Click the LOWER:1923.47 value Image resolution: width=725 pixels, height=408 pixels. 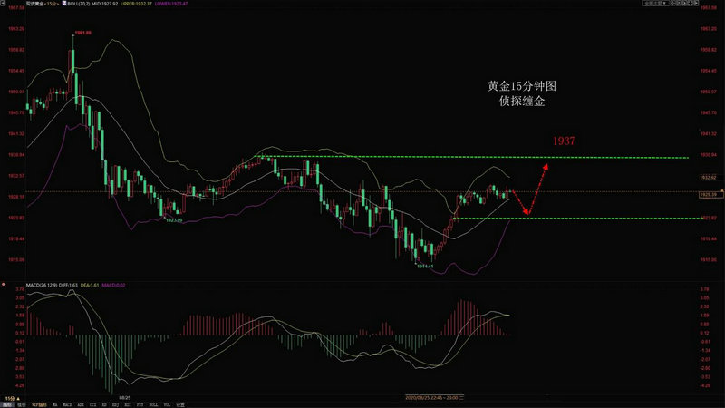pyautogui.click(x=171, y=4)
